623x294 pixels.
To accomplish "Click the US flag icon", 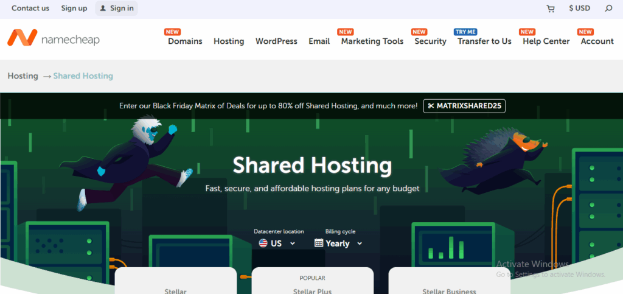I will click(x=263, y=243).
